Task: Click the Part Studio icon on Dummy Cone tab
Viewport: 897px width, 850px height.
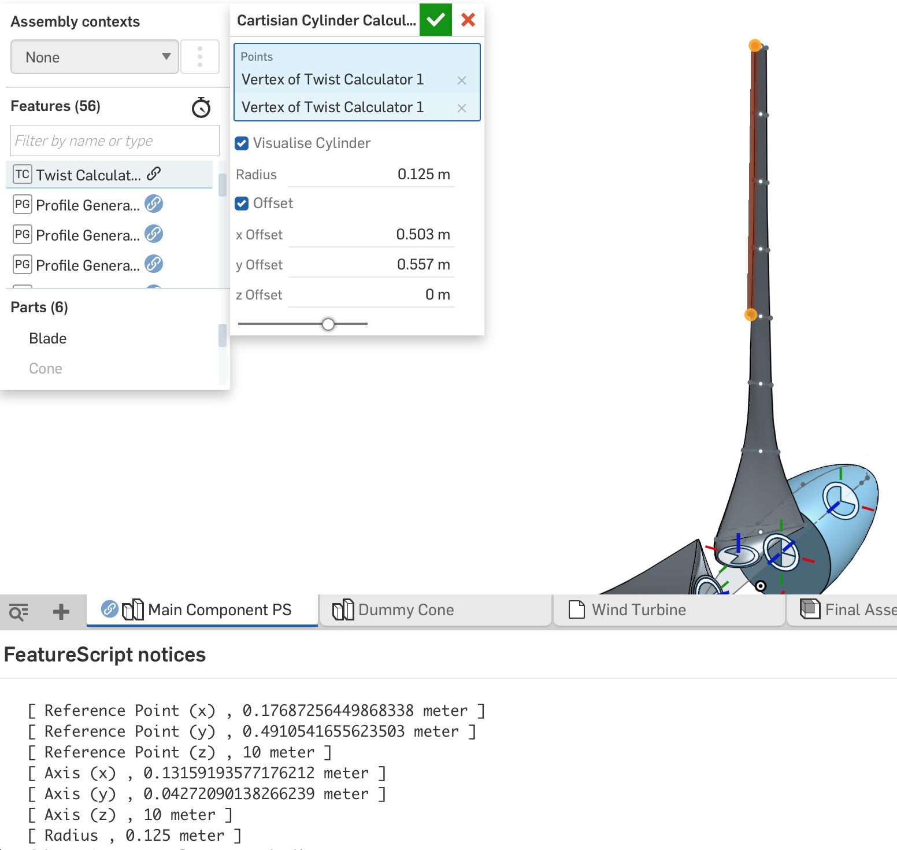Action: (x=343, y=609)
